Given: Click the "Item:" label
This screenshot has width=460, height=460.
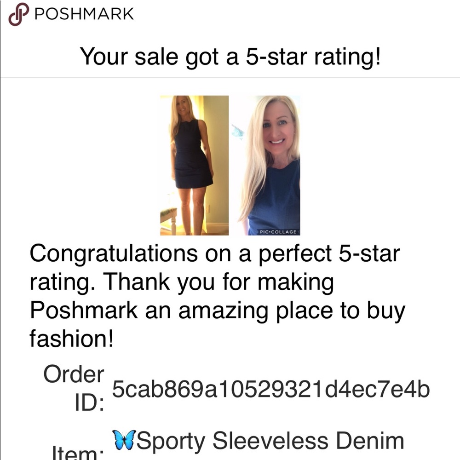Looking at the screenshot, I should (x=77, y=453).
